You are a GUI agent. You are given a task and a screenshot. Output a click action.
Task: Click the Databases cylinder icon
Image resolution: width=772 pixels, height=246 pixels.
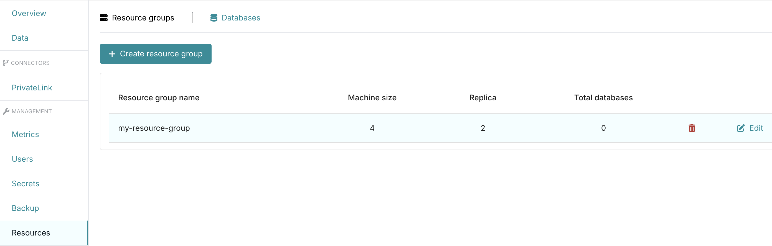[214, 18]
